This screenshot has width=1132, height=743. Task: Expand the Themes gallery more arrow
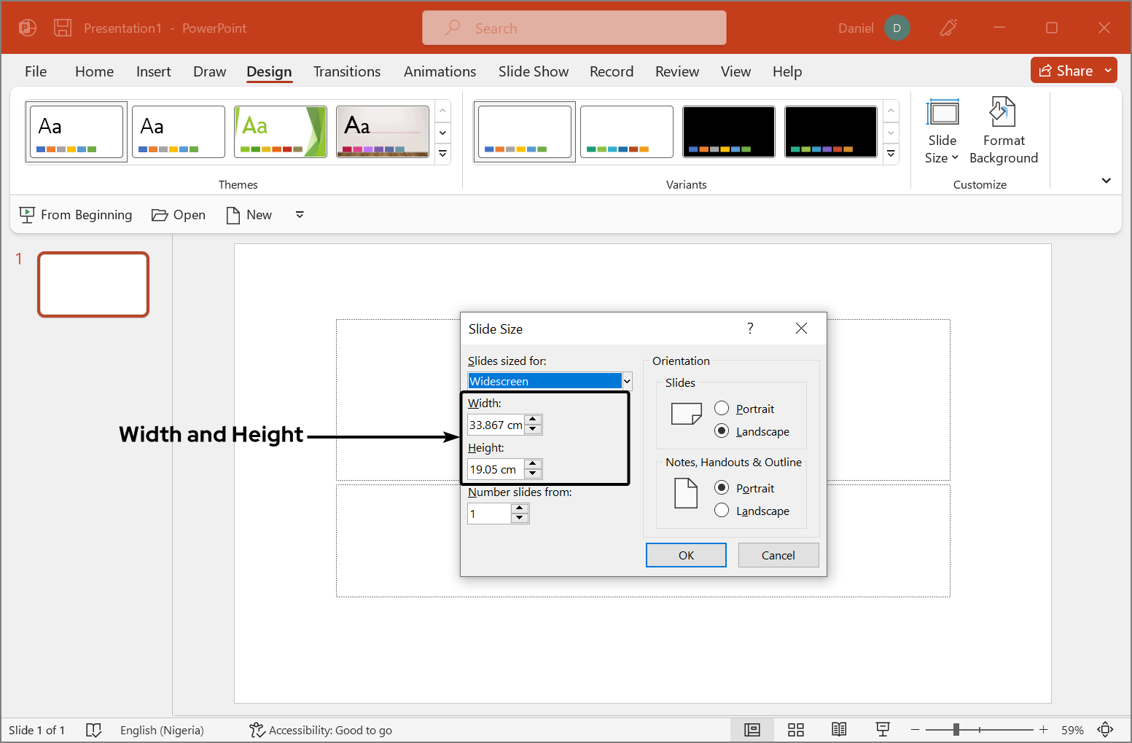pos(442,154)
